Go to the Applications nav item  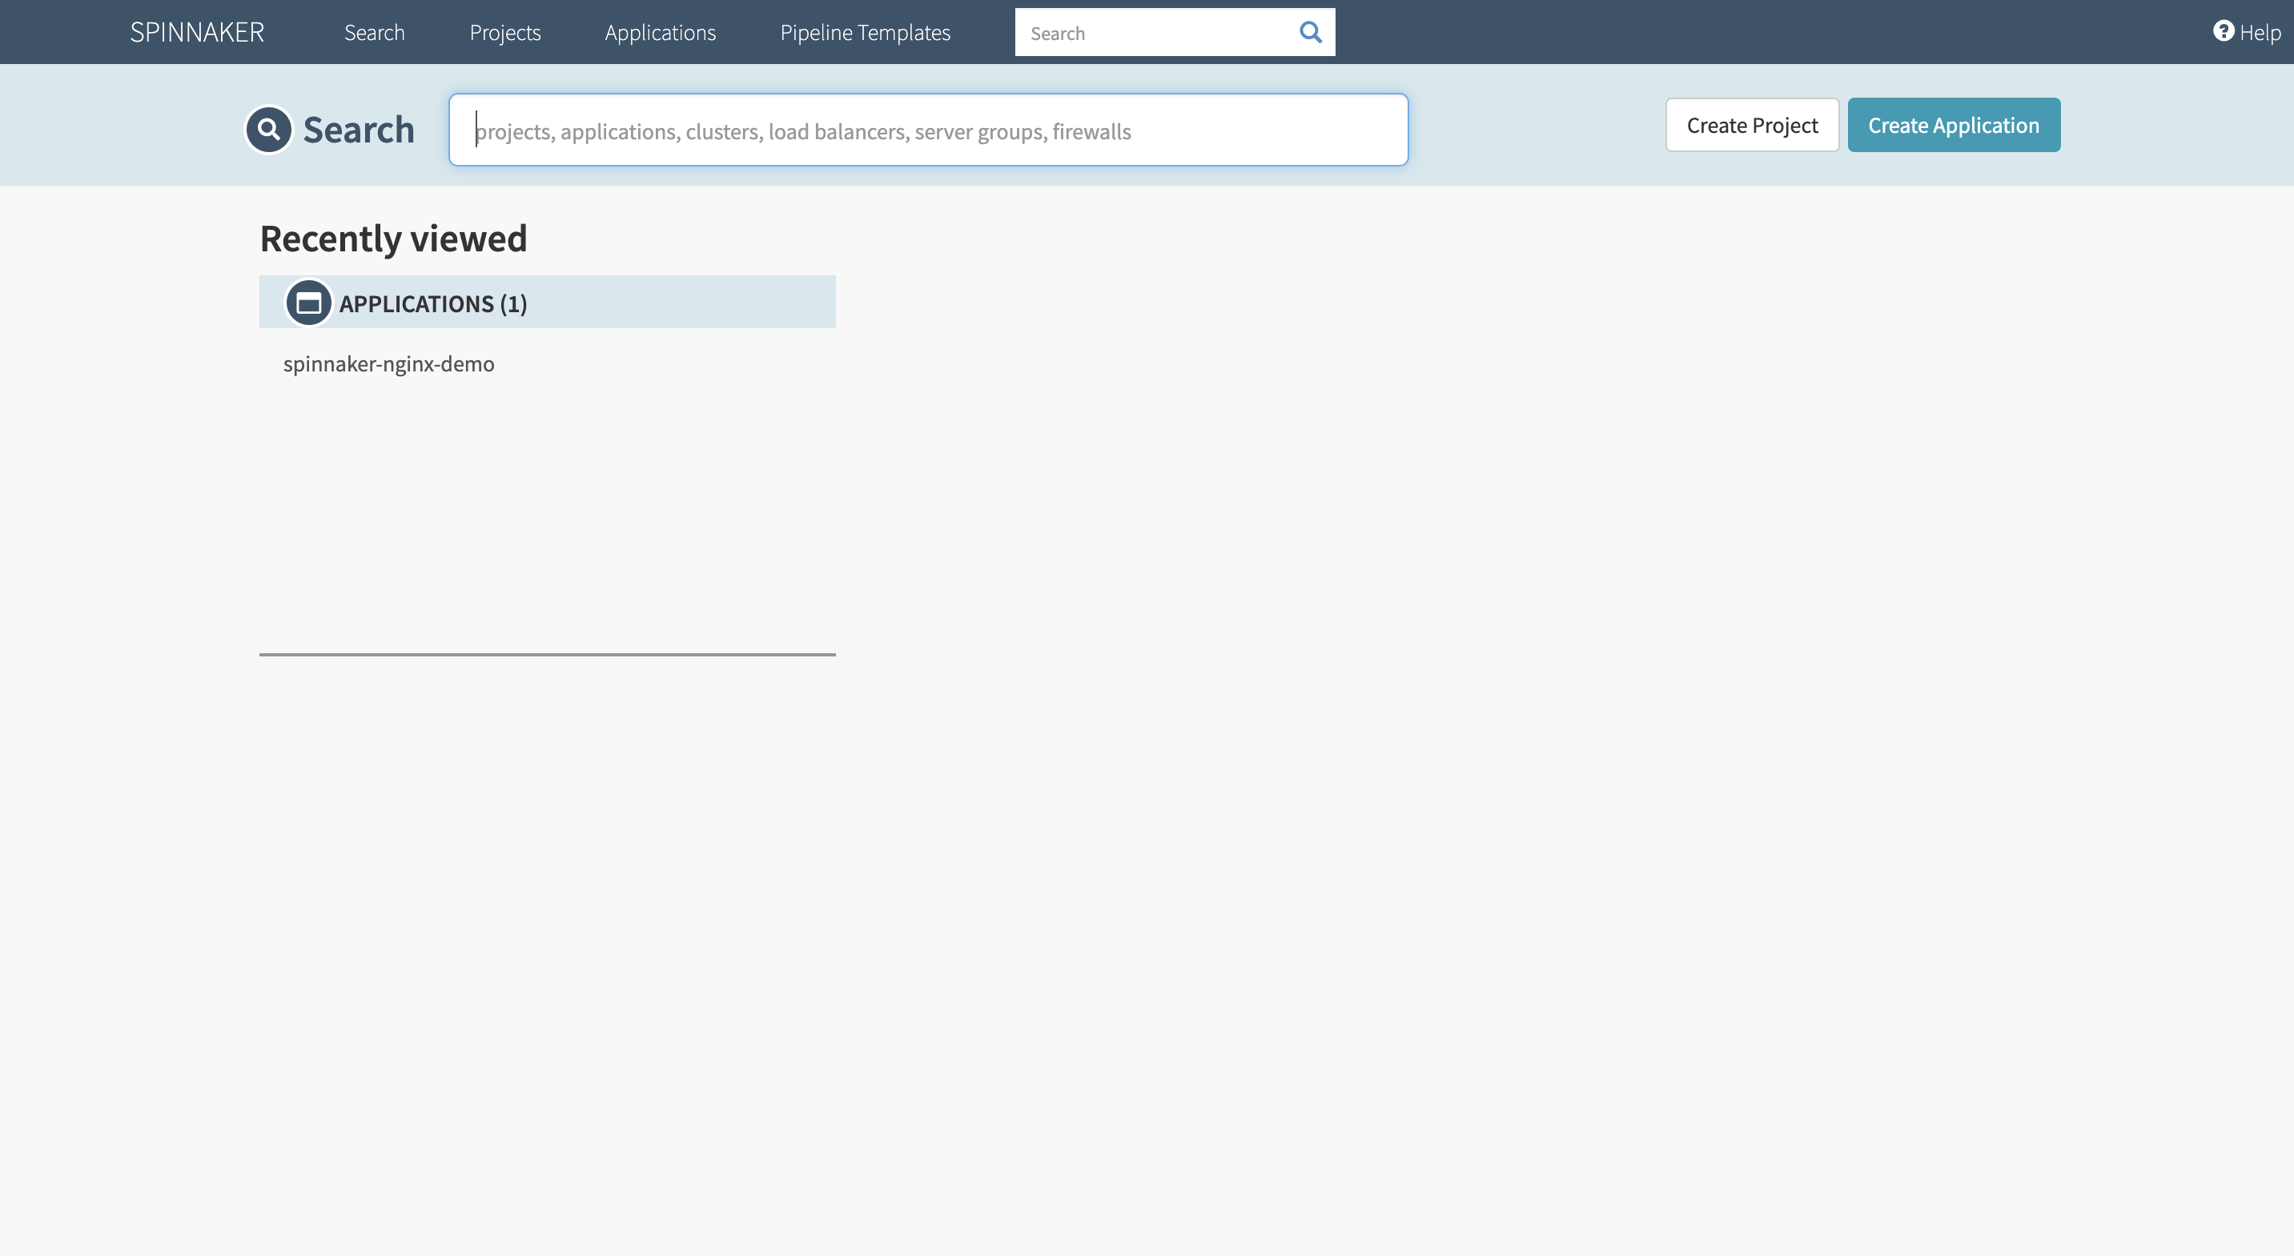(x=660, y=32)
